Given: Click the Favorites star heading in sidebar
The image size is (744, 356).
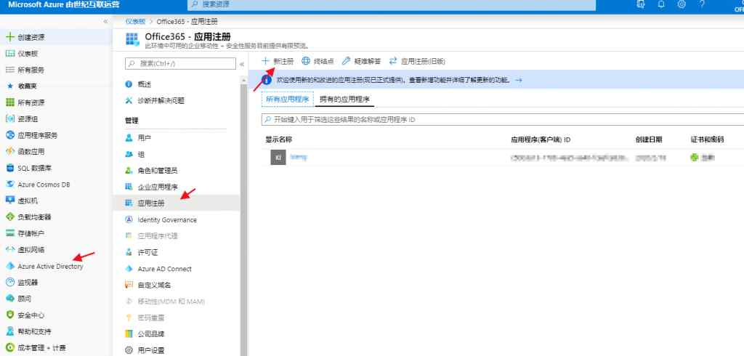Looking at the screenshot, I should coord(9,86).
